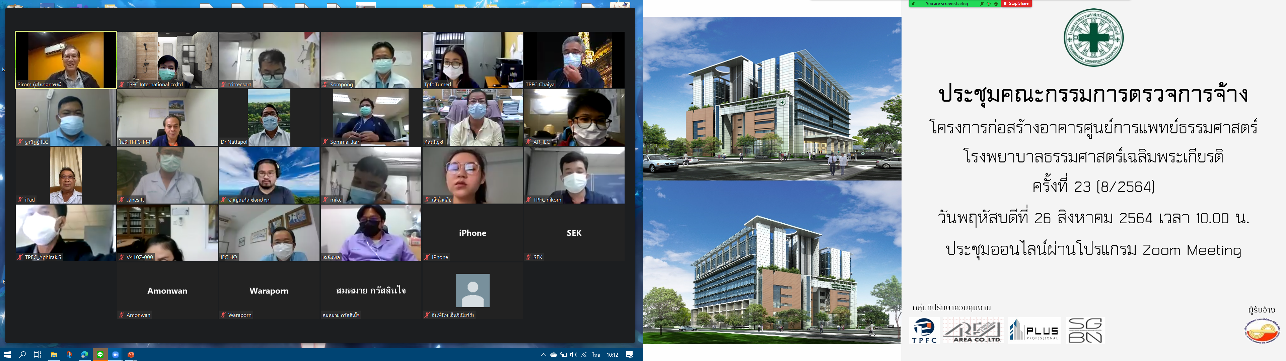Image resolution: width=1286 pixels, height=361 pixels.
Task: Click the Stop Share button
Action: [1016, 3]
